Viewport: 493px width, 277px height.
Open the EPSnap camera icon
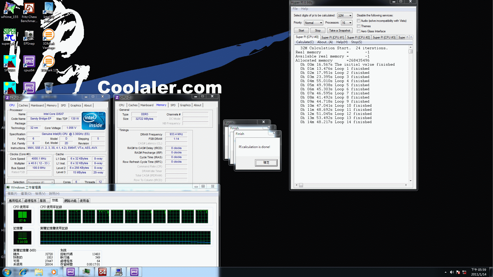tap(29, 37)
